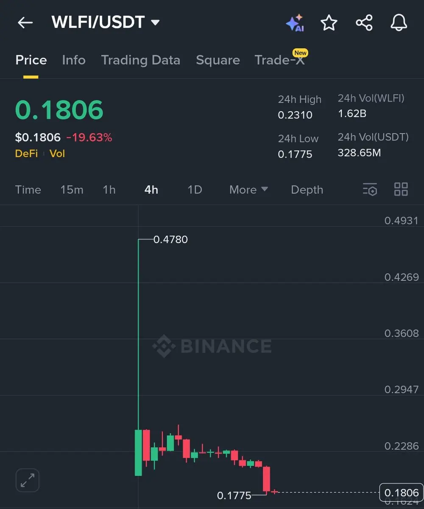This screenshot has width=424, height=509.
Task: Open the chart grid layout icon
Action: [x=401, y=189]
